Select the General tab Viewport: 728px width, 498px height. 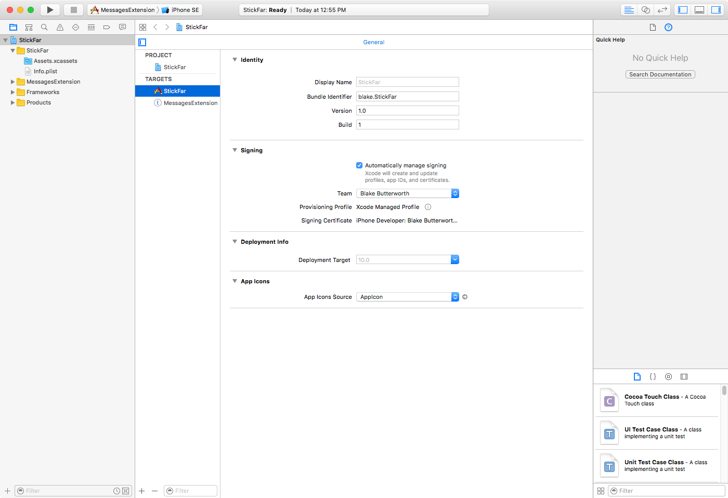[374, 42]
